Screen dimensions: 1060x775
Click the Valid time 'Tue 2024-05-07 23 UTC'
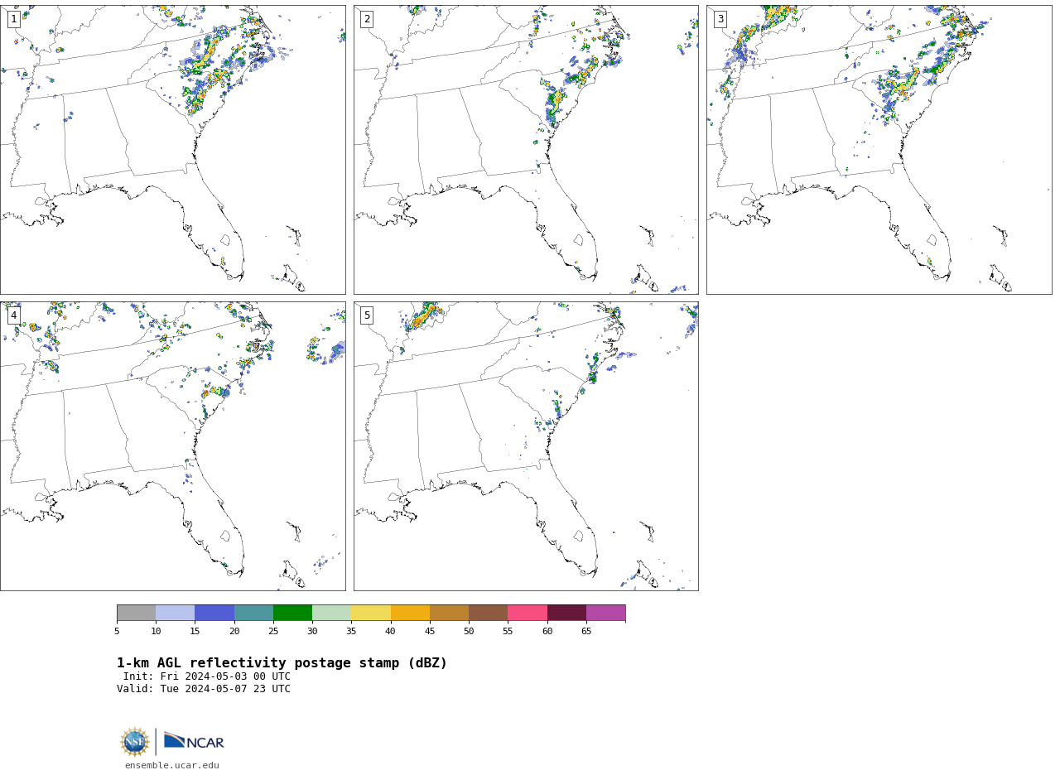[x=225, y=689]
